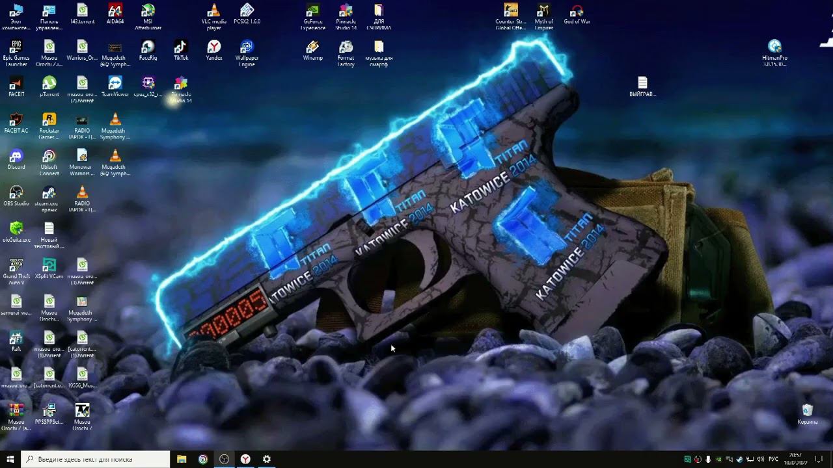Select the ВЫИГРАВ... text file

tap(642, 87)
